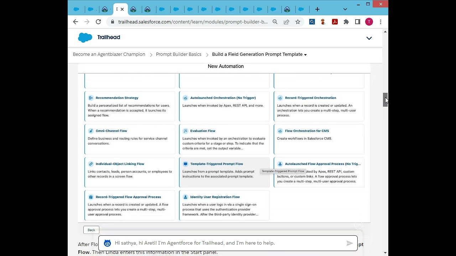
Task: Bookmark this tab with the star icon
Action: click(x=298, y=22)
